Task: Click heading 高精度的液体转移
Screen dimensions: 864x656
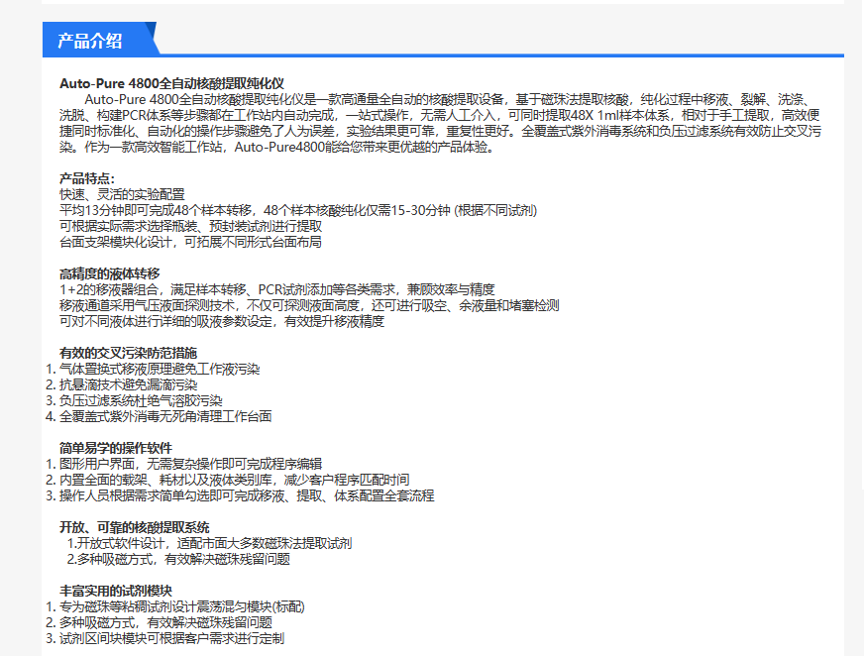Action: click(110, 273)
